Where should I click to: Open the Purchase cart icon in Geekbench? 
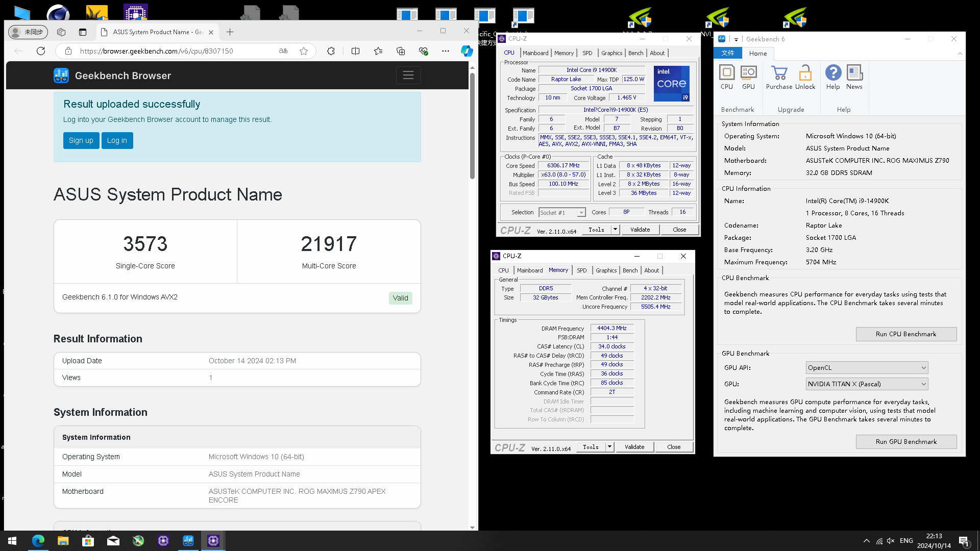click(779, 78)
